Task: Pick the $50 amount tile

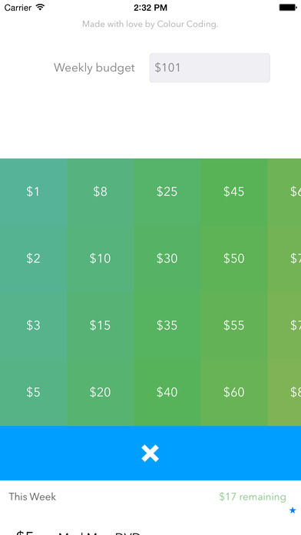Action: pos(234,258)
